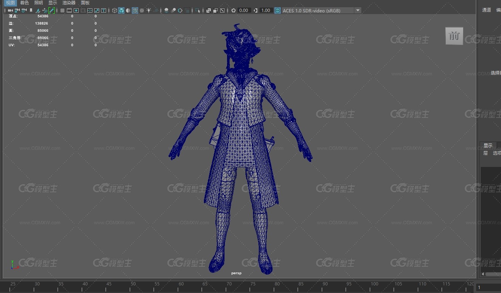Toggle the safe title icon
The width and height of the screenshot is (501, 293).
[x=104, y=10]
